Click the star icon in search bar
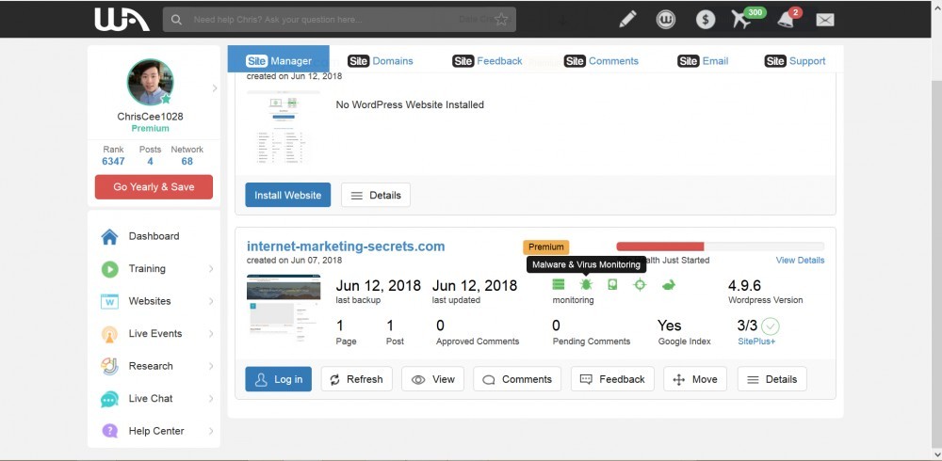 pos(501,20)
